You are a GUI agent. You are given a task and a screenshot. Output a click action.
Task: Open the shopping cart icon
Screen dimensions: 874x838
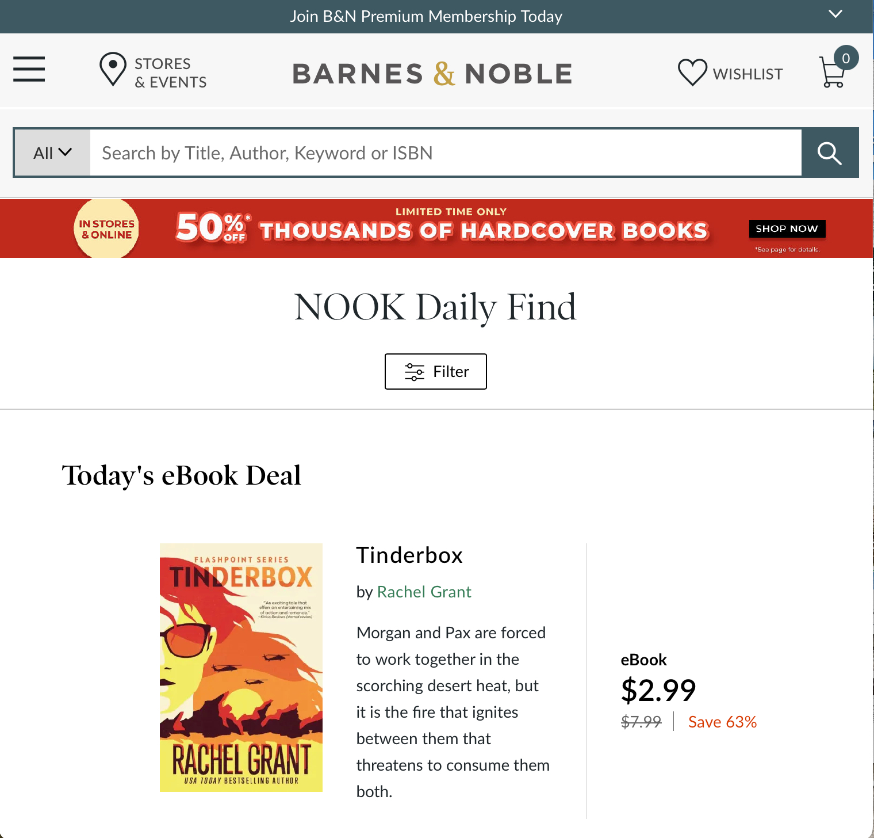[833, 73]
